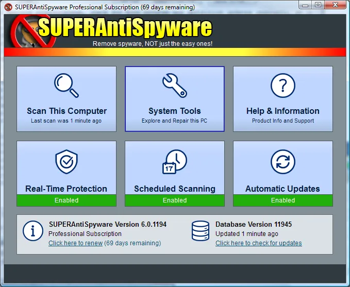Minimize the SUPERAntiSpyware window
350x287 pixels.
304,6
